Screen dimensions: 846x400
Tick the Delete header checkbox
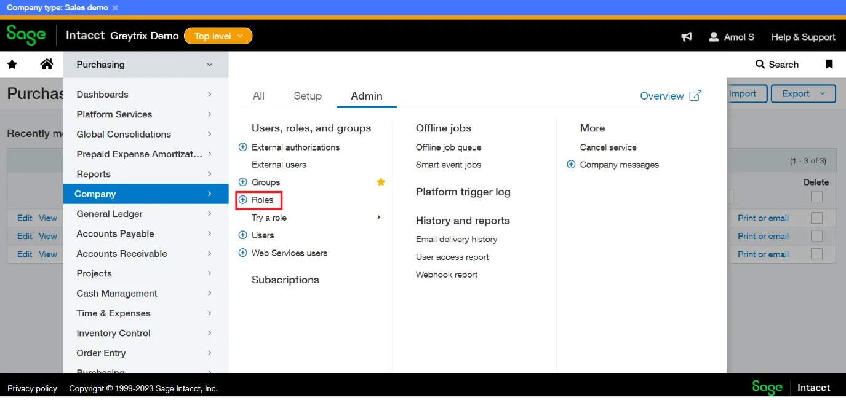click(x=816, y=197)
